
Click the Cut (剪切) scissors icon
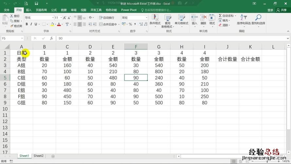pyautogui.click(x=11, y=16)
